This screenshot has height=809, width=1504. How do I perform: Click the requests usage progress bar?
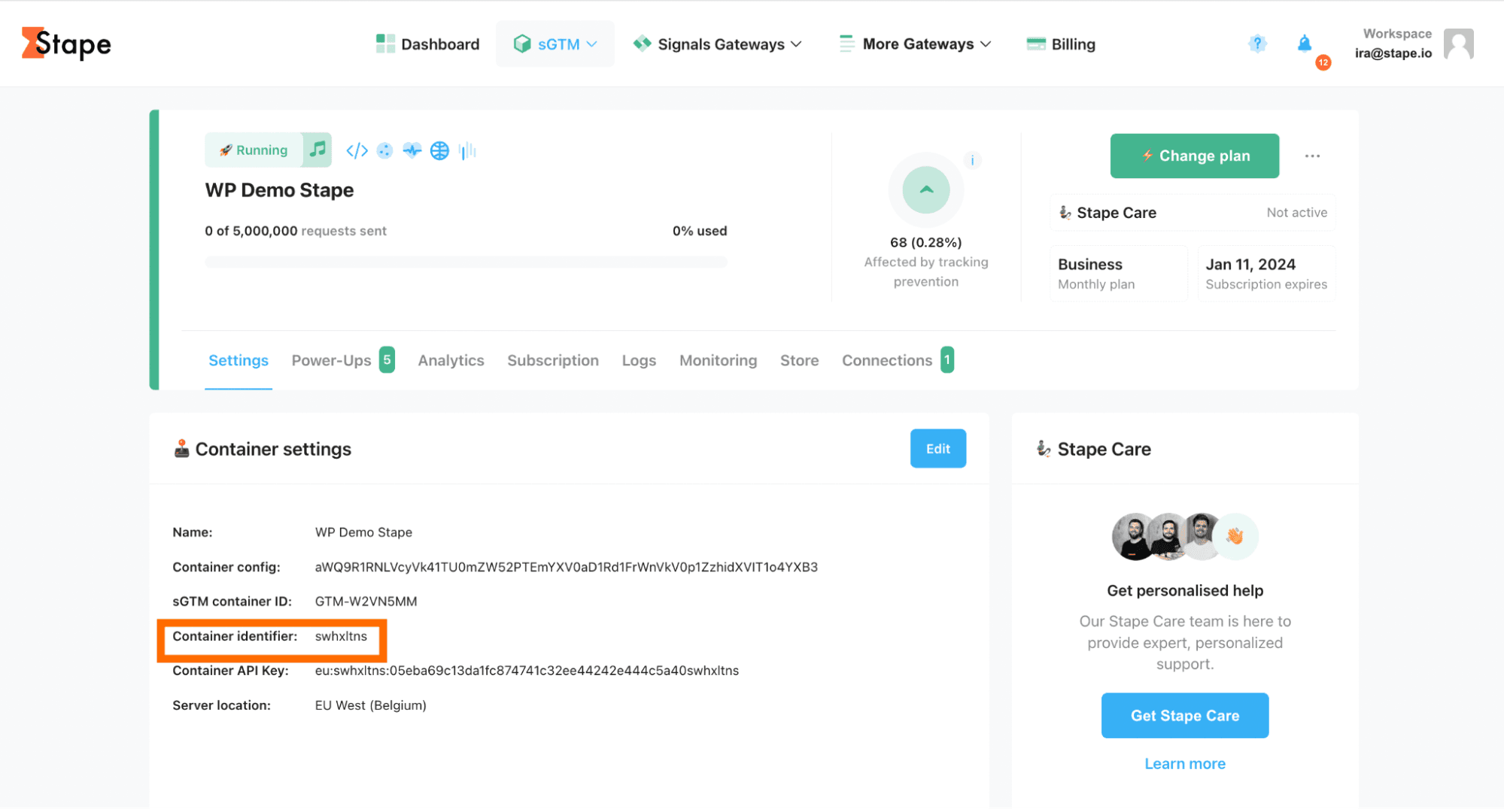[x=466, y=262]
